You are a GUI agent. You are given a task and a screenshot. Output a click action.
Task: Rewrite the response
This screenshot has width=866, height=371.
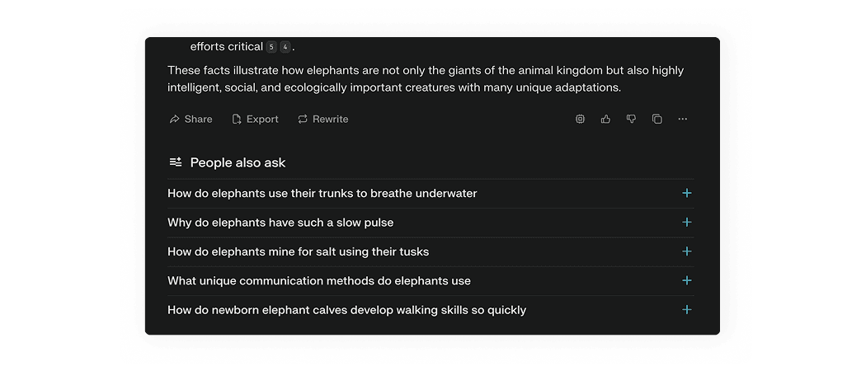pyautogui.click(x=322, y=119)
